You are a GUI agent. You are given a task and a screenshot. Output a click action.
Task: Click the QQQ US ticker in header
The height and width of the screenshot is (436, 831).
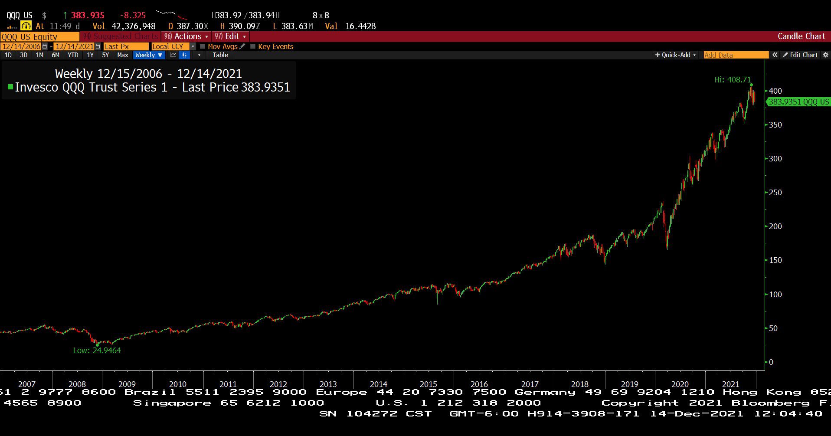click(x=19, y=15)
